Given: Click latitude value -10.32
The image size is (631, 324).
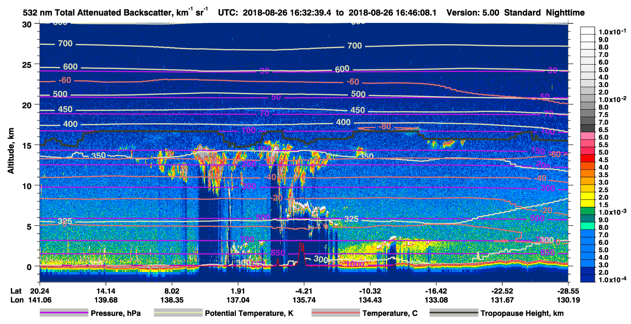Looking at the screenshot, I should tap(370, 291).
